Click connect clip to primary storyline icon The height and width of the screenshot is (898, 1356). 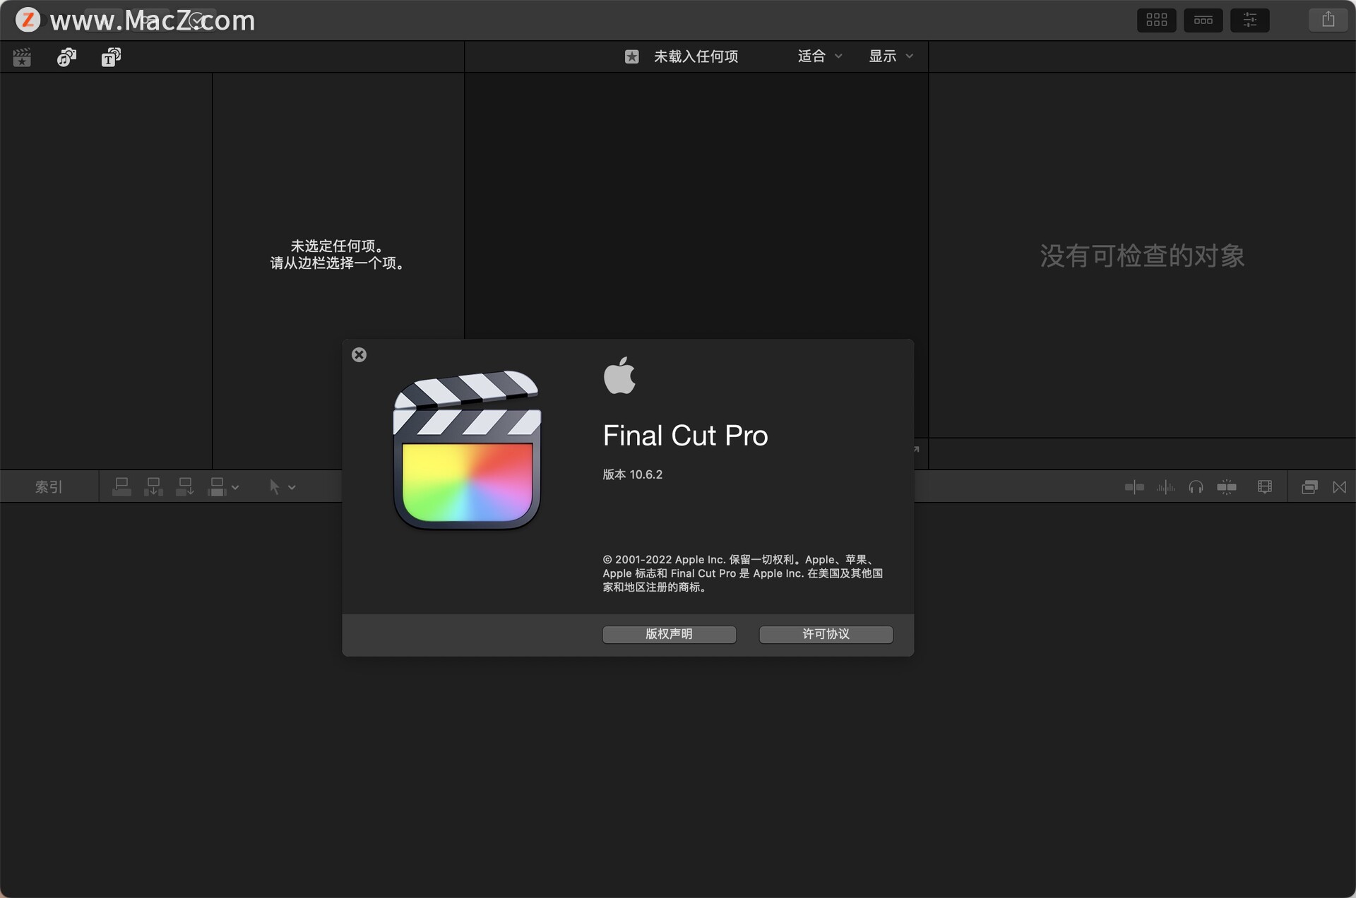(x=121, y=486)
